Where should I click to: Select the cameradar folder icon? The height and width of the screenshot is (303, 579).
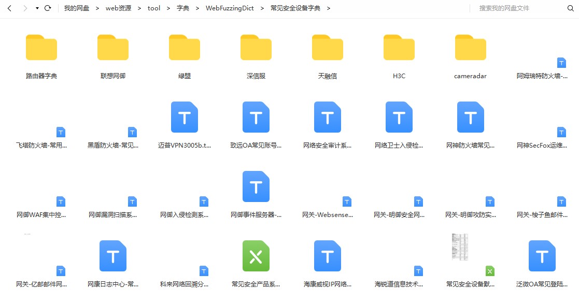471,47
